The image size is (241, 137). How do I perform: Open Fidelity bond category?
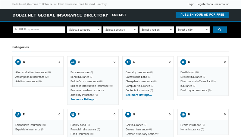[78, 125]
